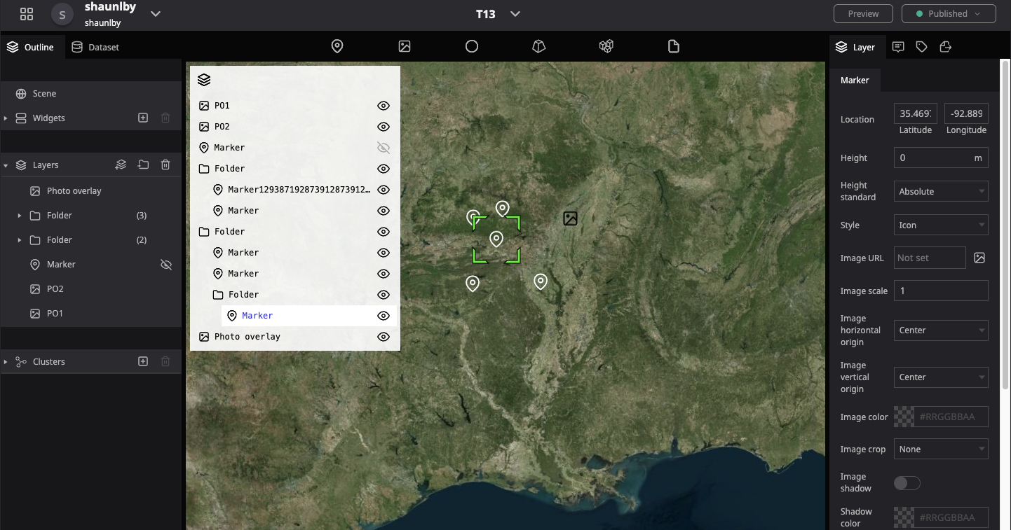
Task: Select the sphere/ellipsoid tool in the toolbar
Action: tap(472, 46)
